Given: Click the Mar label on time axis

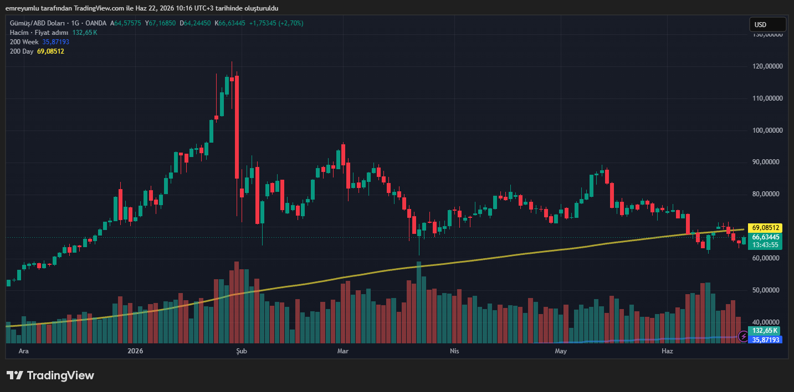Looking at the screenshot, I should 343,351.
